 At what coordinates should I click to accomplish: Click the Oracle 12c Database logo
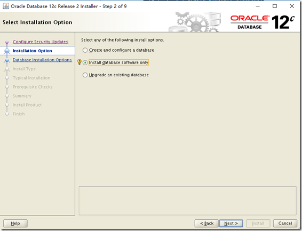(263, 22)
